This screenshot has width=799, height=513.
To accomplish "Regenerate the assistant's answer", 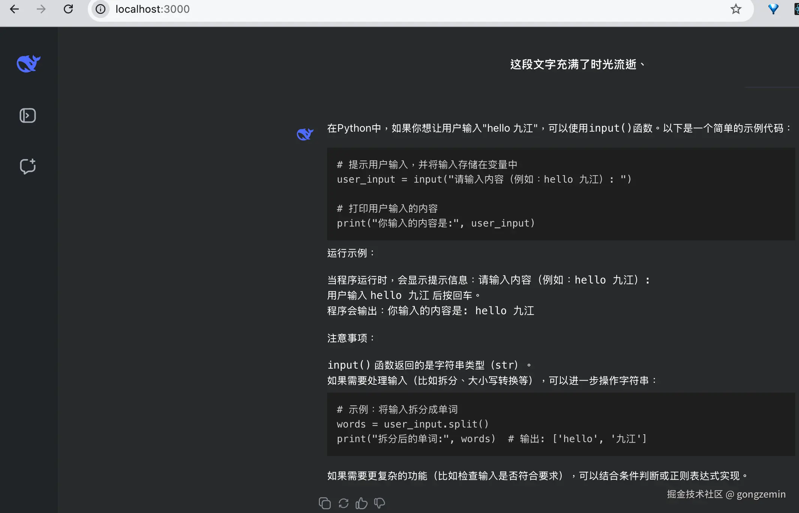I will pyautogui.click(x=343, y=503).
